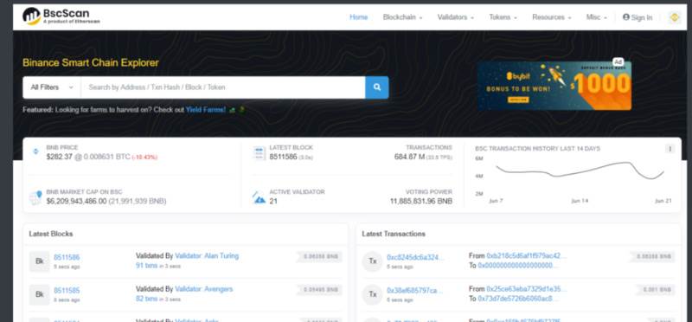Click the active validator count 21
The height and width of the screenshot is (322, 692).
click(273, 201)
